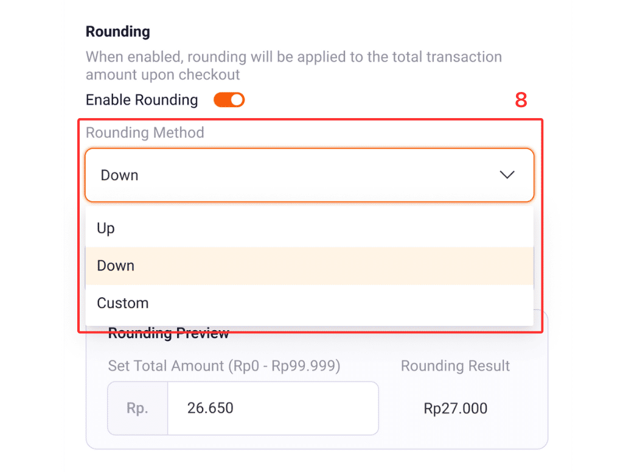
Task: Click the rounding description helper text
Action: tap(293, 66)
